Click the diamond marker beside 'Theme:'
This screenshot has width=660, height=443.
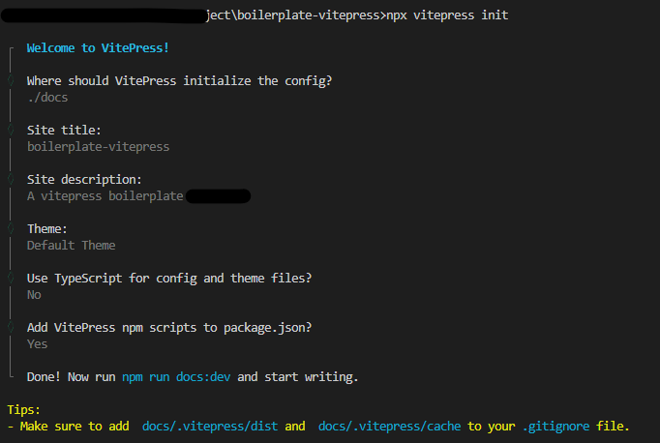pyautogui.click(x=11, y=228)
